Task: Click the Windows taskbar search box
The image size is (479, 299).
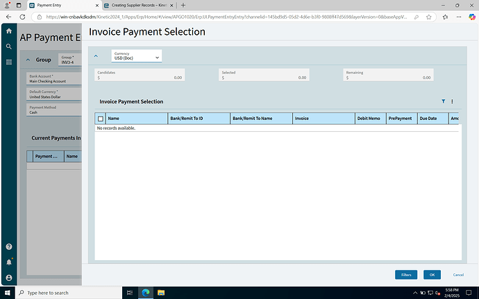Action: [x=69, y=293]
